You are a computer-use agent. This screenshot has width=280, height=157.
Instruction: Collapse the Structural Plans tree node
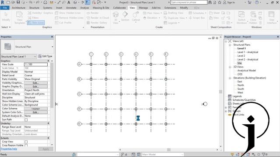230,45
